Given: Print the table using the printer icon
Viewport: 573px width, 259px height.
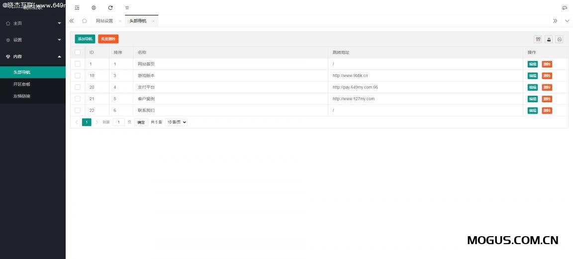Looking at the screenshot, I should [x=559, y=39].
